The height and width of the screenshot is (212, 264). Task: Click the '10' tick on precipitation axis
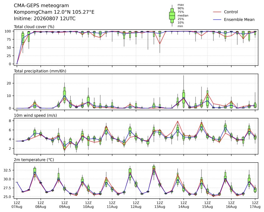pos(9,96)
